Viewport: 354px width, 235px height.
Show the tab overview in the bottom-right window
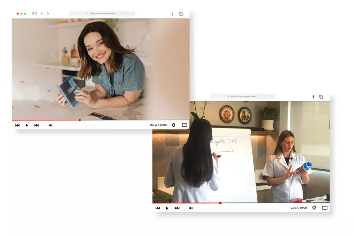321,97
